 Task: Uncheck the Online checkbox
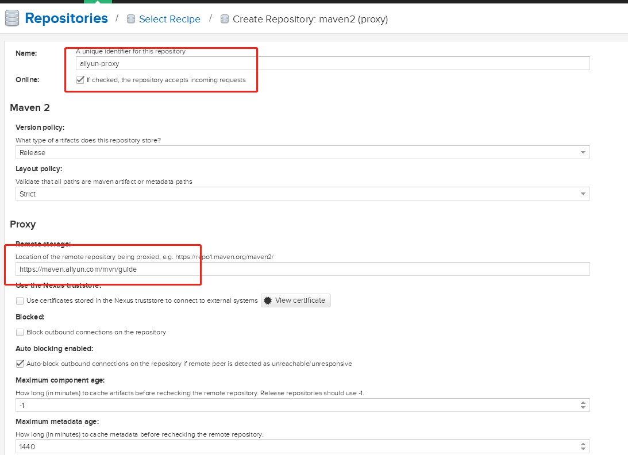pyautogui.click(x=80, y=80)
